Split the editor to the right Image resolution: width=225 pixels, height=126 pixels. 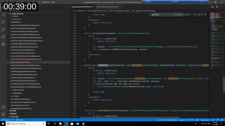click(x=217, y=7)
